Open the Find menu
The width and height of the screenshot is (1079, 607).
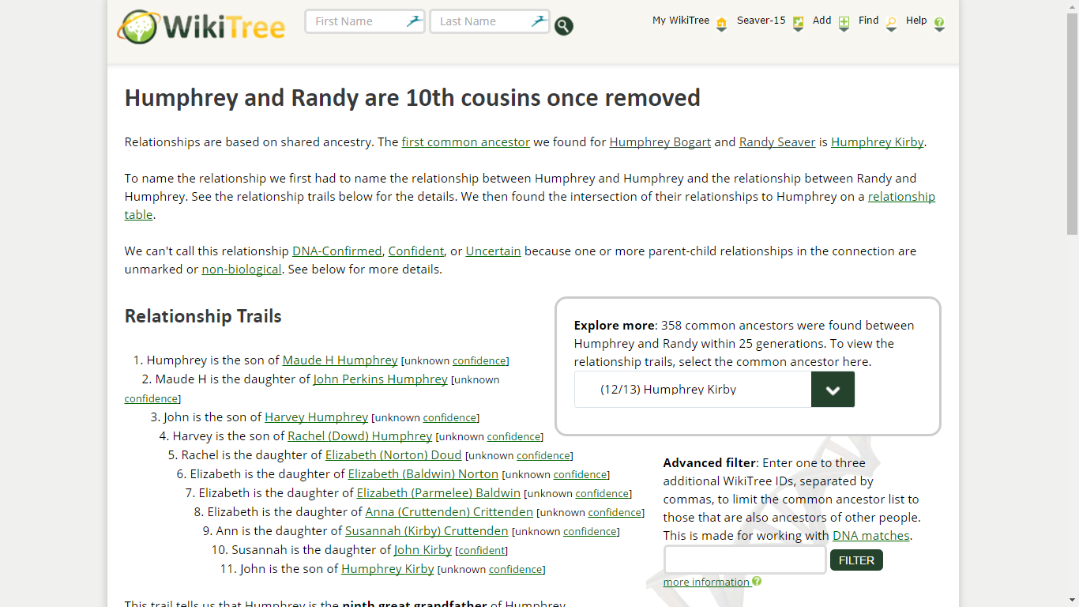(x=869, y=21)
